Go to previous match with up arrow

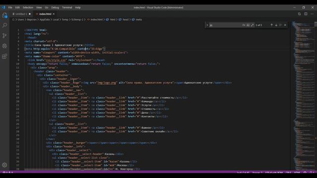coord(271,25)
